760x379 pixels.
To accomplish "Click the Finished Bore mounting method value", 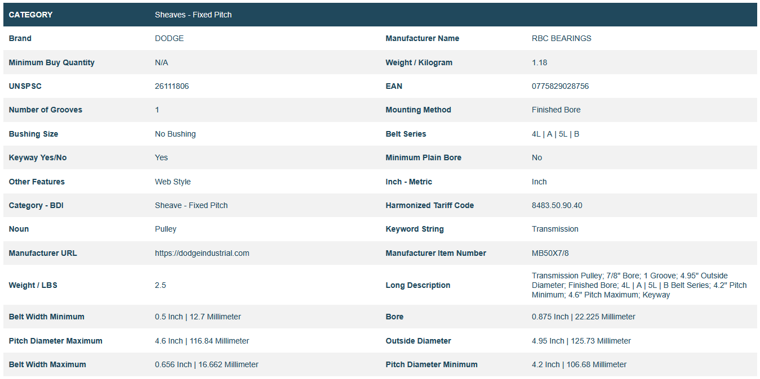I will pyautogui.click(x=555, y=110).
